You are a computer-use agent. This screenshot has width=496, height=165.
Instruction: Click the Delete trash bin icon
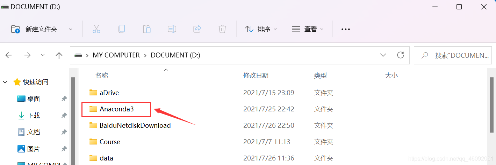tap(222, 29)
